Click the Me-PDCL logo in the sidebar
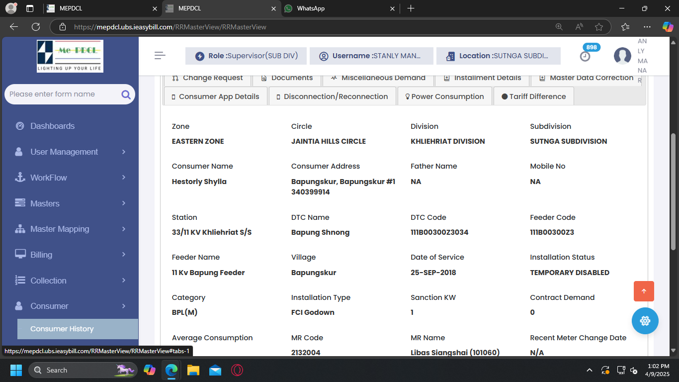679x382 pixels. [70, 56]
